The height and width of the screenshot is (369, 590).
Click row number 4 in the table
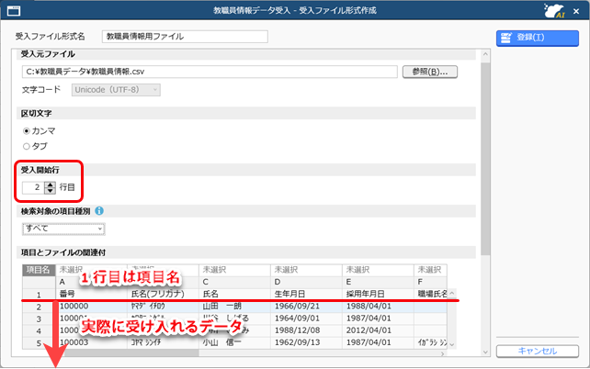(x=39, y=331)
